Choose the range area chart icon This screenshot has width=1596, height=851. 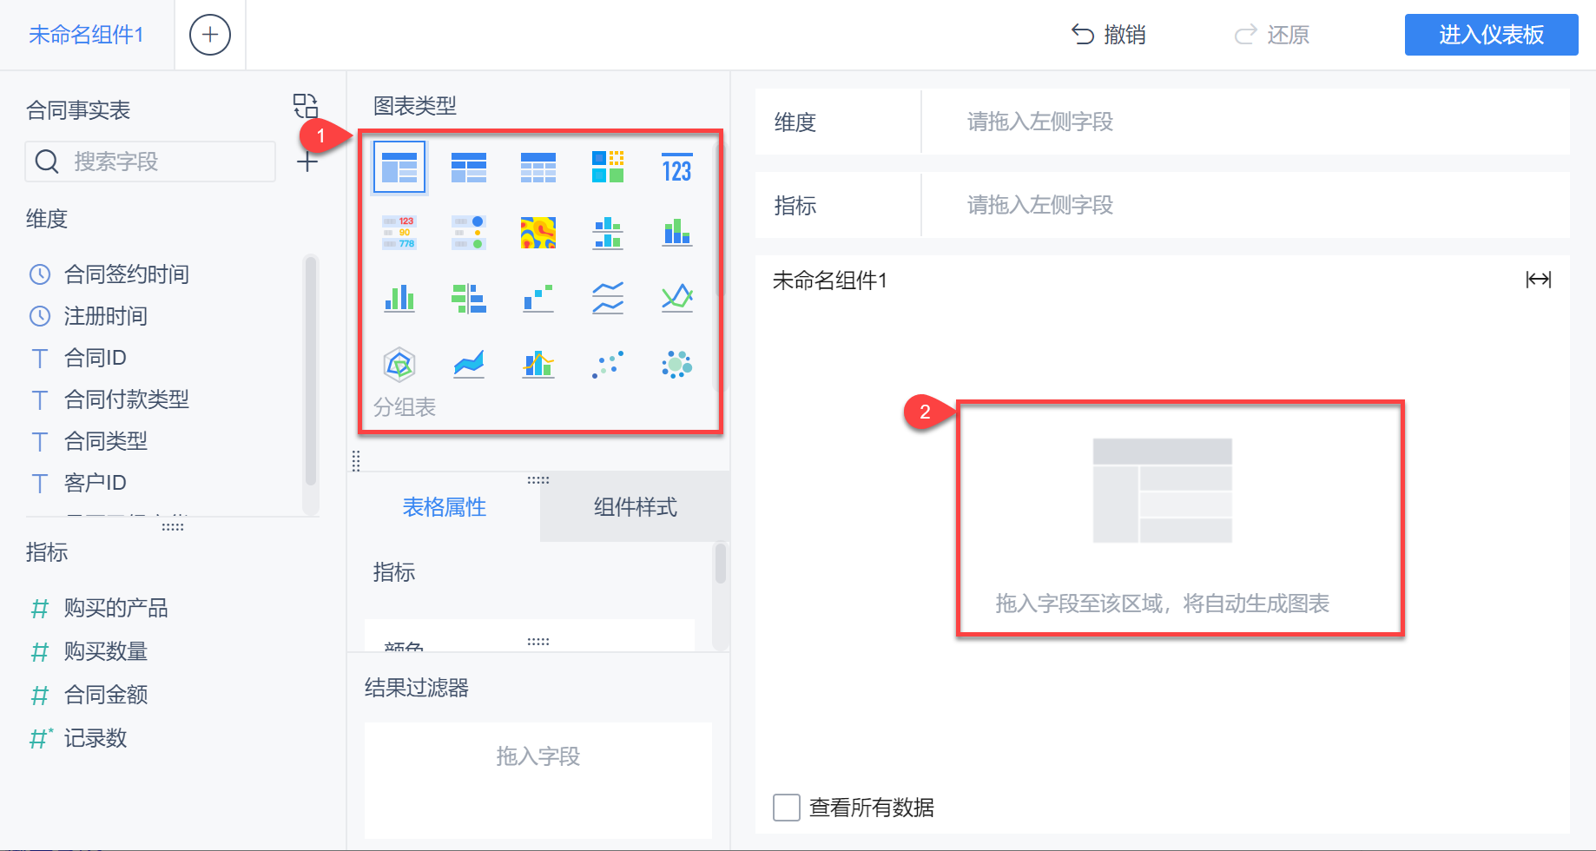point(469,365)
